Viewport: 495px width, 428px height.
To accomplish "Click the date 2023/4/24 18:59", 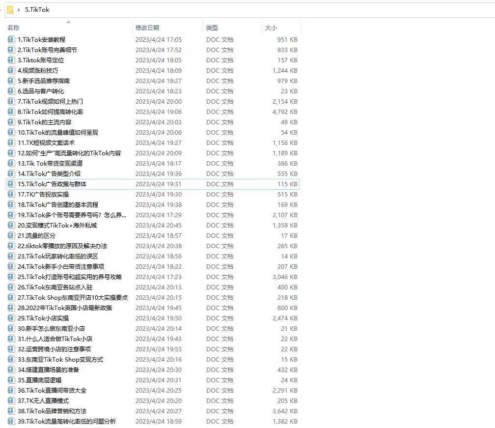I will (x=159, y=422).
